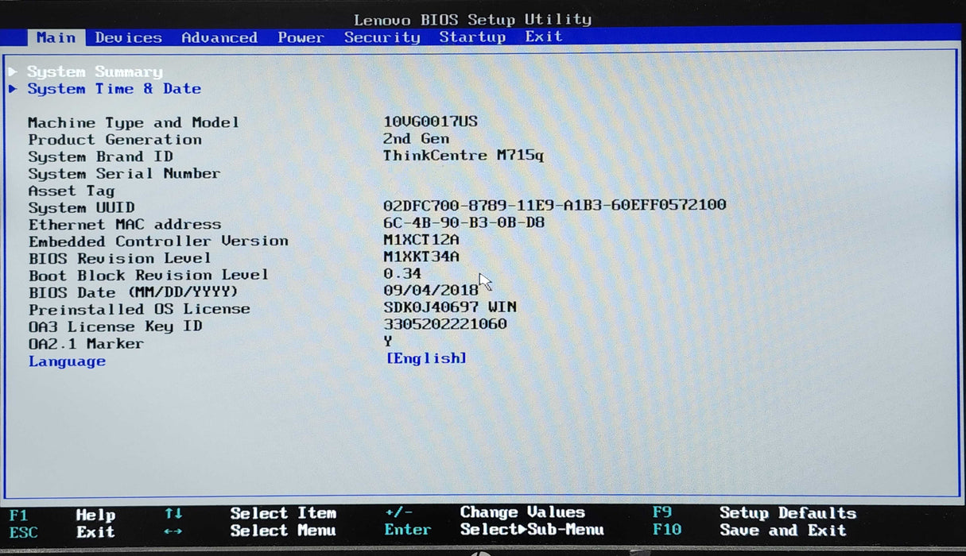Image resolution: width=966 pixels, height=556 pixels.
Task: Click the left-right arrows Select Menu hint
Action: tap(250, 531)
